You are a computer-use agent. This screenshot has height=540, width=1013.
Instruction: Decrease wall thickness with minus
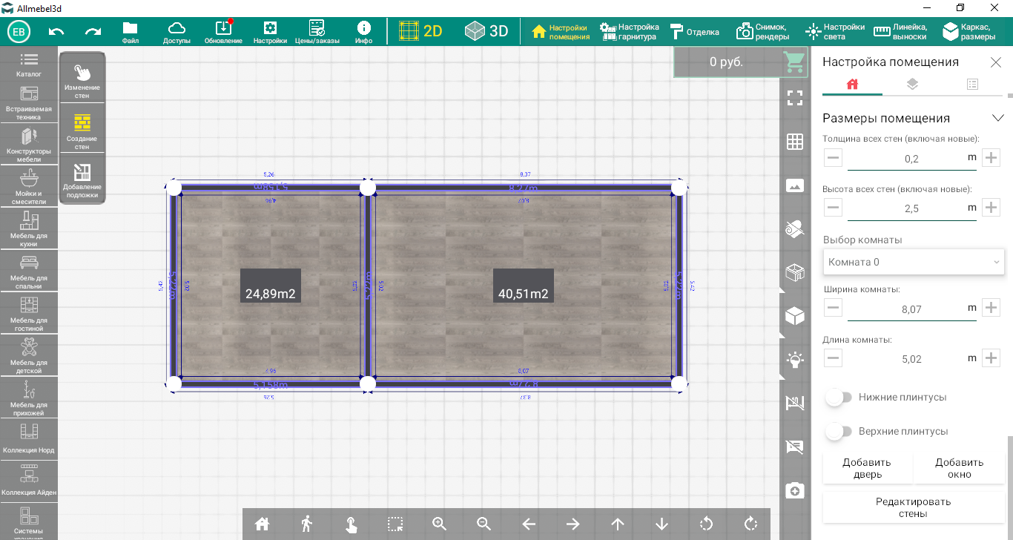pos(834,157)
